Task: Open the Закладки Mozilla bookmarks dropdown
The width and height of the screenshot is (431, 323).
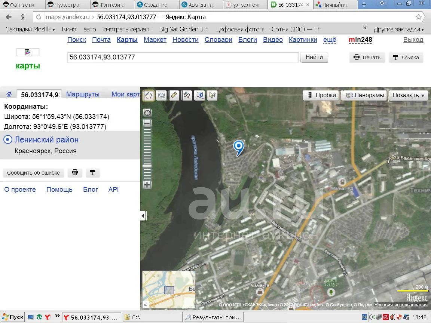Action: click(x=31, y=30)
